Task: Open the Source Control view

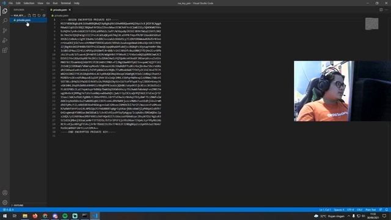Action: 5,31
